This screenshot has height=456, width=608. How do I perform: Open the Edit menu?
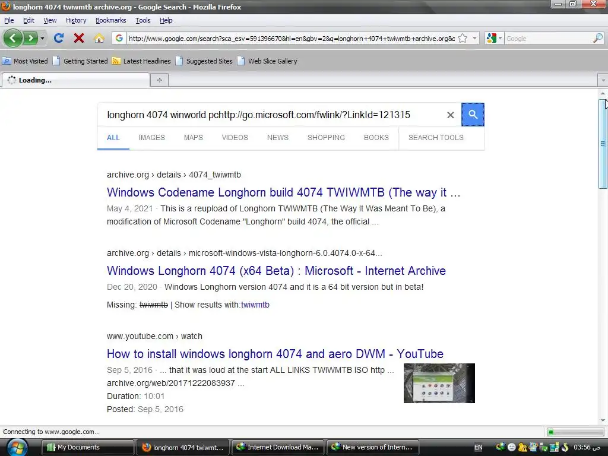tap(28, 20)
